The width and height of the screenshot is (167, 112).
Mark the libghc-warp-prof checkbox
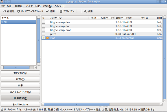coord(43,30)
